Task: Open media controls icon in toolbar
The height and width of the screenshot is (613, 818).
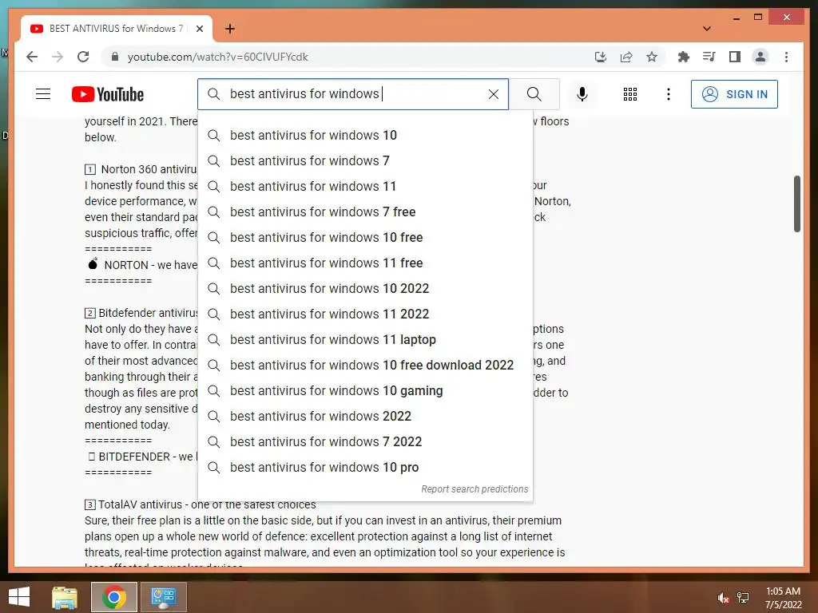Action: (x=709, y=57)
